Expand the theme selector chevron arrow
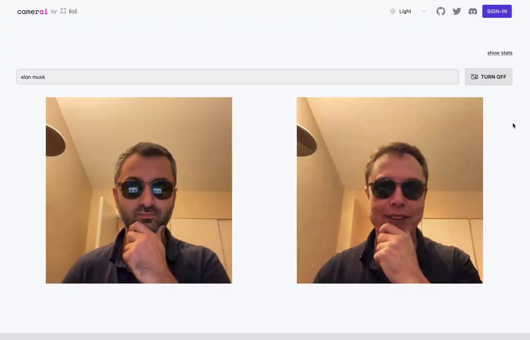 pos(424,11)
